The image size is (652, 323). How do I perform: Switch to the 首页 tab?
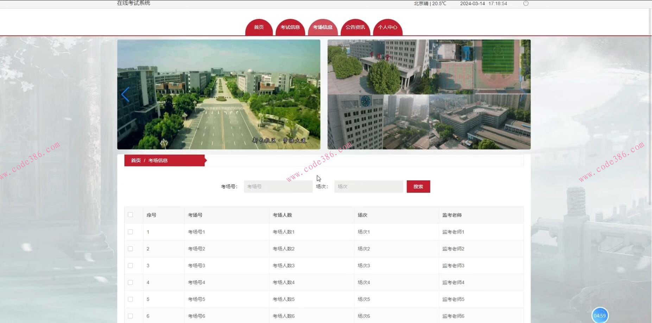tap(259, 28)
